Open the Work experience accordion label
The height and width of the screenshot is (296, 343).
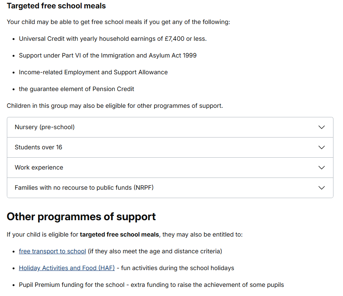pyautogui.click(x=39, y=168)
